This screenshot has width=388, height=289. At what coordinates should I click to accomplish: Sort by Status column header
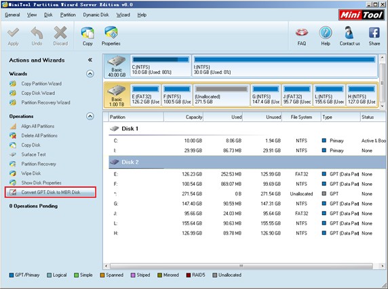point(373,117)
